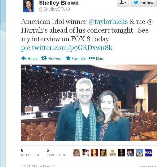This screenshot has width=162, height=167.
Task: Open the @taylorhicks mention link
Action: [108, 22]
